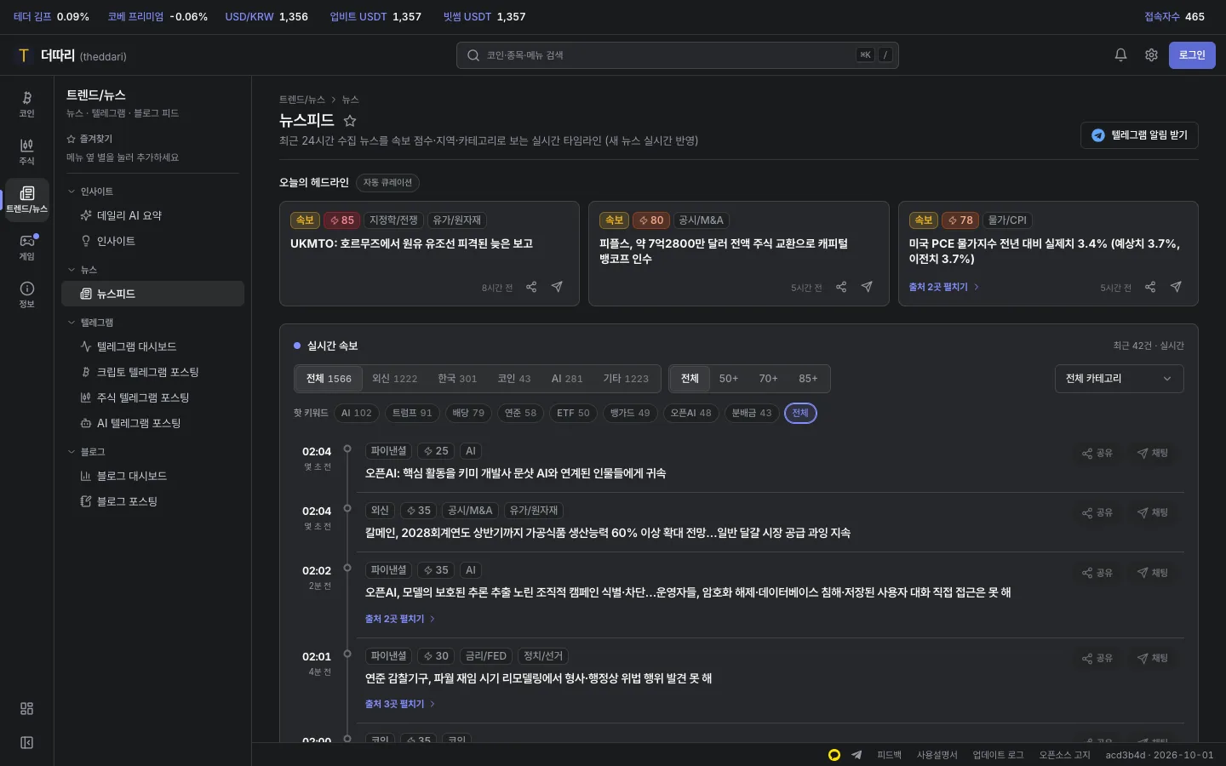Filter by the 50+ score threshold
Viewport: 1226px width, 766px height.
pyautogui.click(x=729, y=379)
